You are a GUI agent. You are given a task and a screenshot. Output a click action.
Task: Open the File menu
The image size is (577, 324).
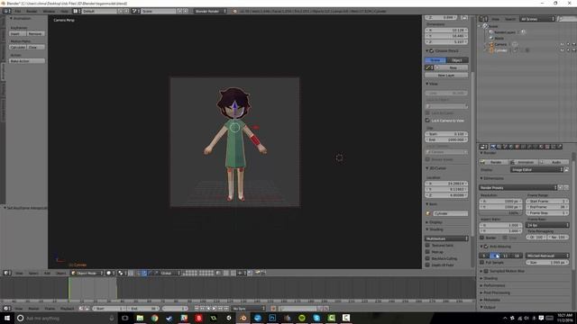coord(18,12)
